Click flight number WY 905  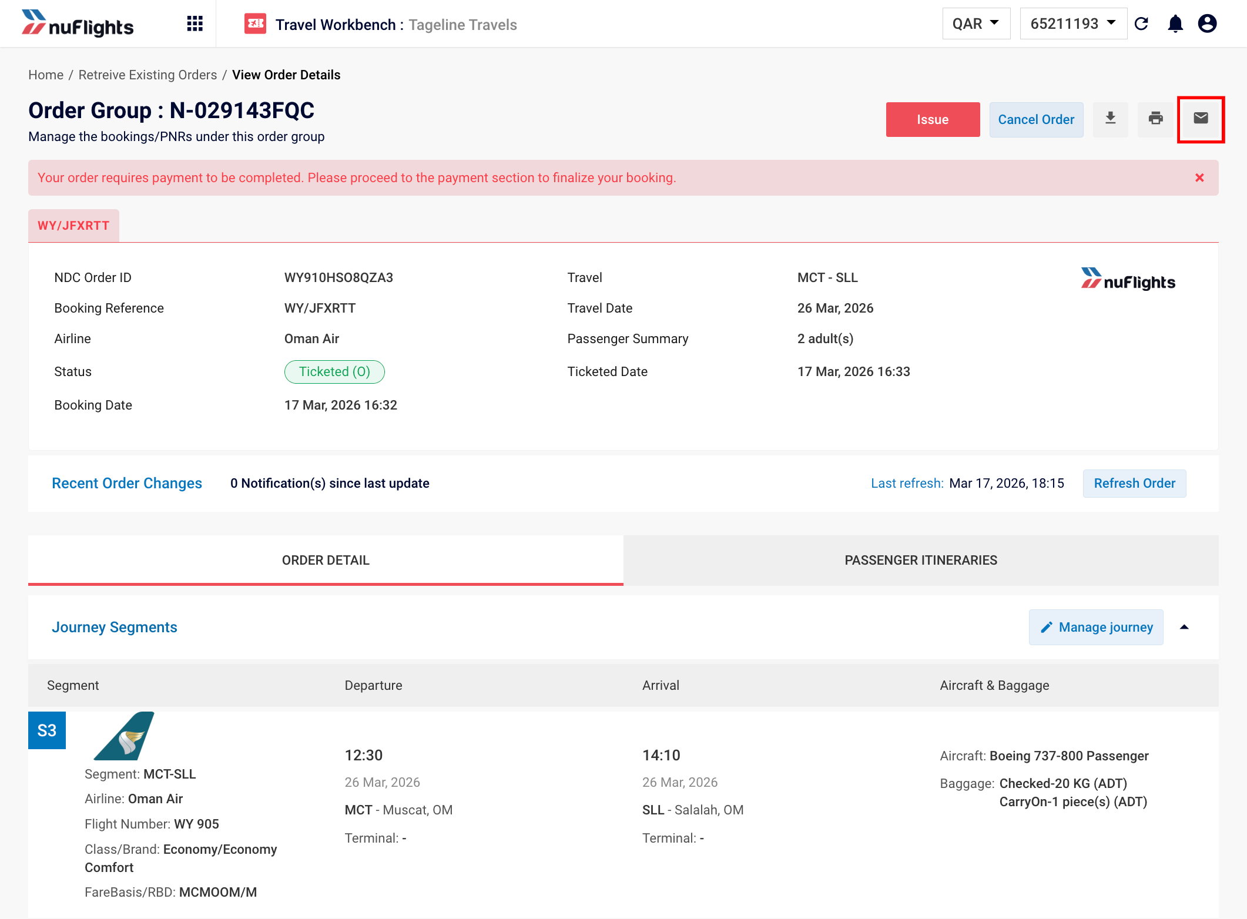point(196,824)
